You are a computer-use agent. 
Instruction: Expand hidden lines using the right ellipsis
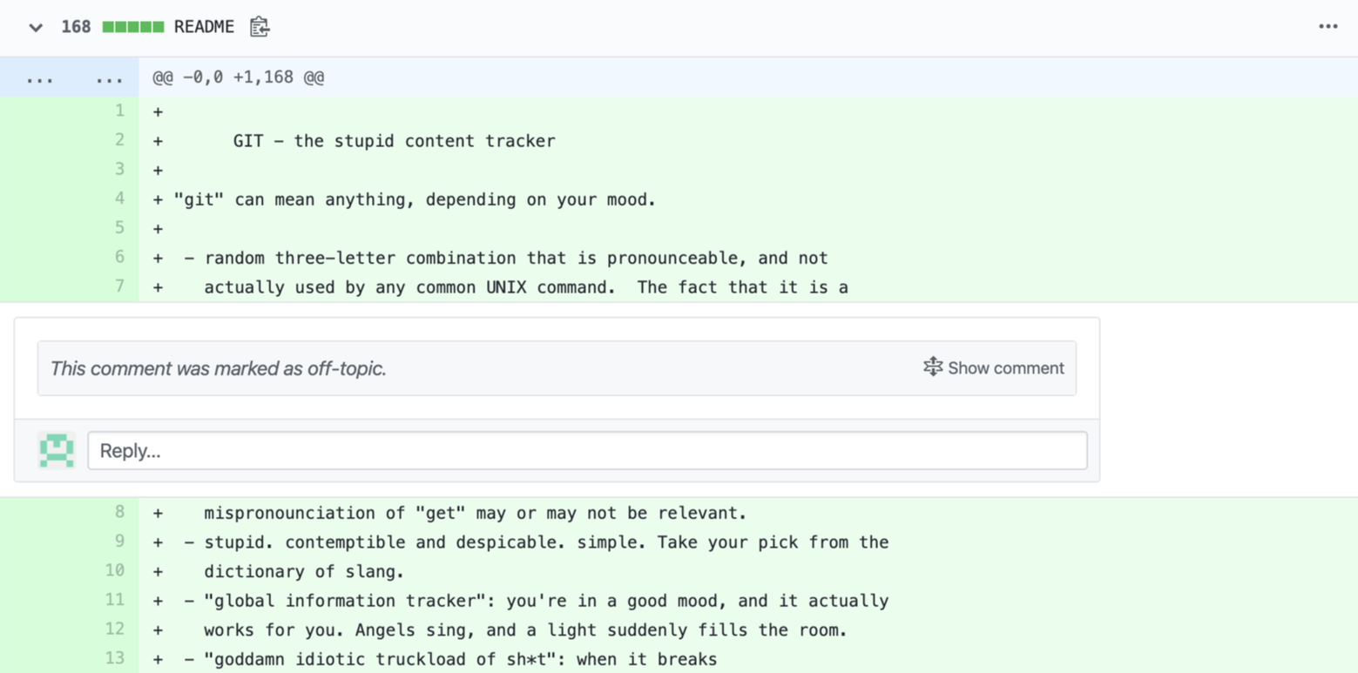pos(109,78)
